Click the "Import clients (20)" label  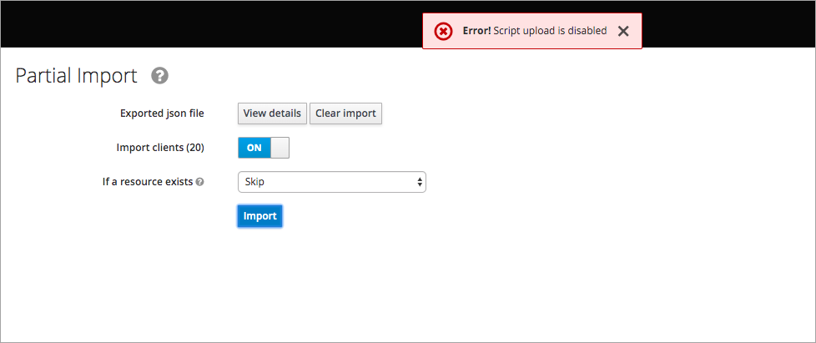pos(160,148)
